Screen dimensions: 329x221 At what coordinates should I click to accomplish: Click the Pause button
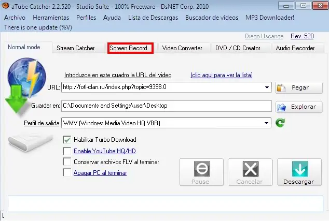point(201,172)
